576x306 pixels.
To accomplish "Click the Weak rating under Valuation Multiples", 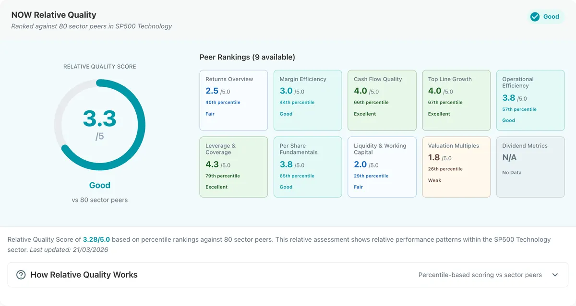I will (x=434, y=180).
